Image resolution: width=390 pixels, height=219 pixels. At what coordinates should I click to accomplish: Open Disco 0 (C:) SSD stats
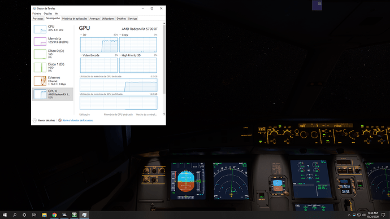[x=53, y=54]
